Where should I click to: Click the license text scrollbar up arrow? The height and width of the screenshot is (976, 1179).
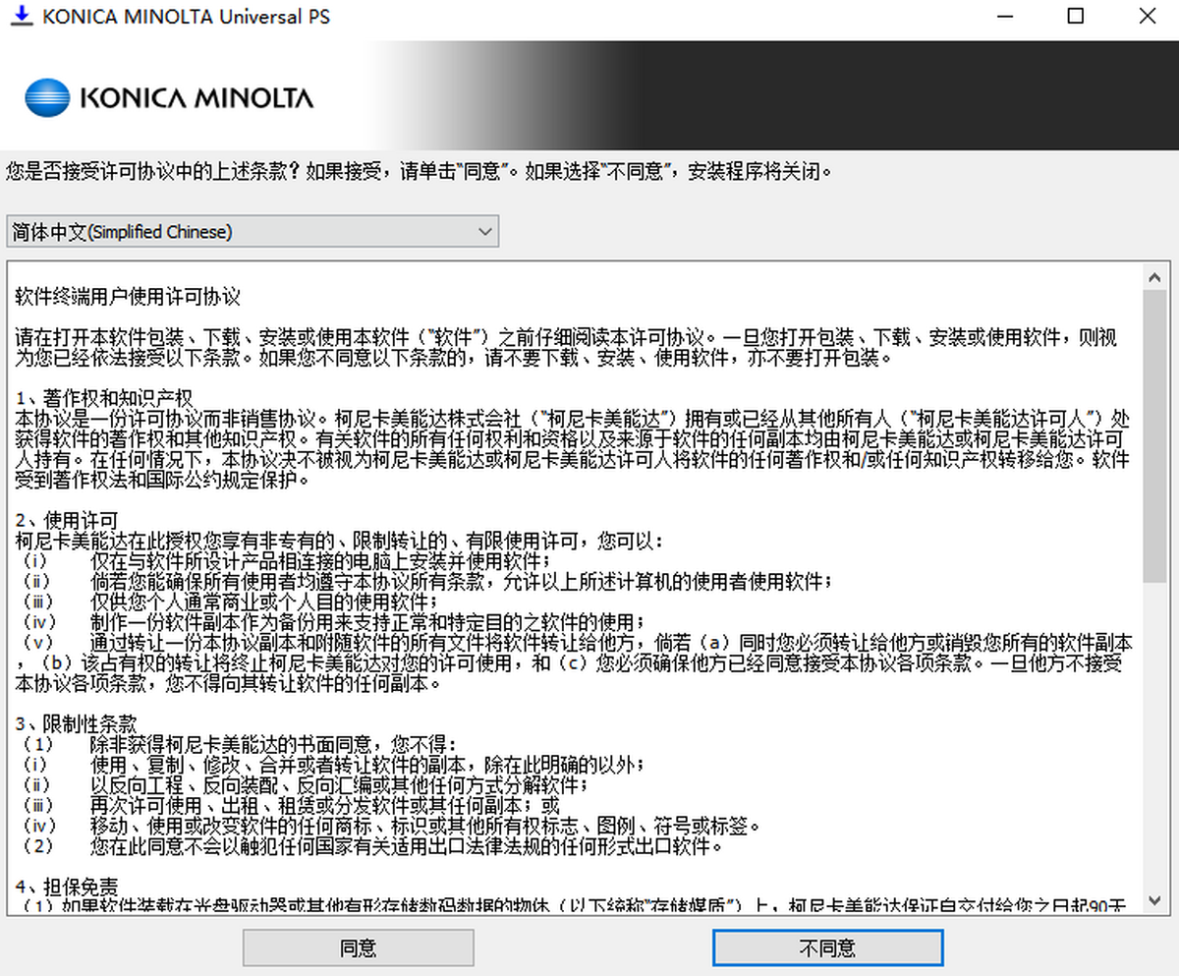pos(1154,276)
